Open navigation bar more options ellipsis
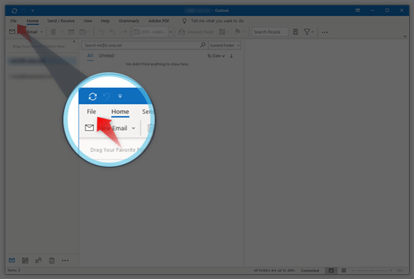414x279 pixels. (66, 260)
